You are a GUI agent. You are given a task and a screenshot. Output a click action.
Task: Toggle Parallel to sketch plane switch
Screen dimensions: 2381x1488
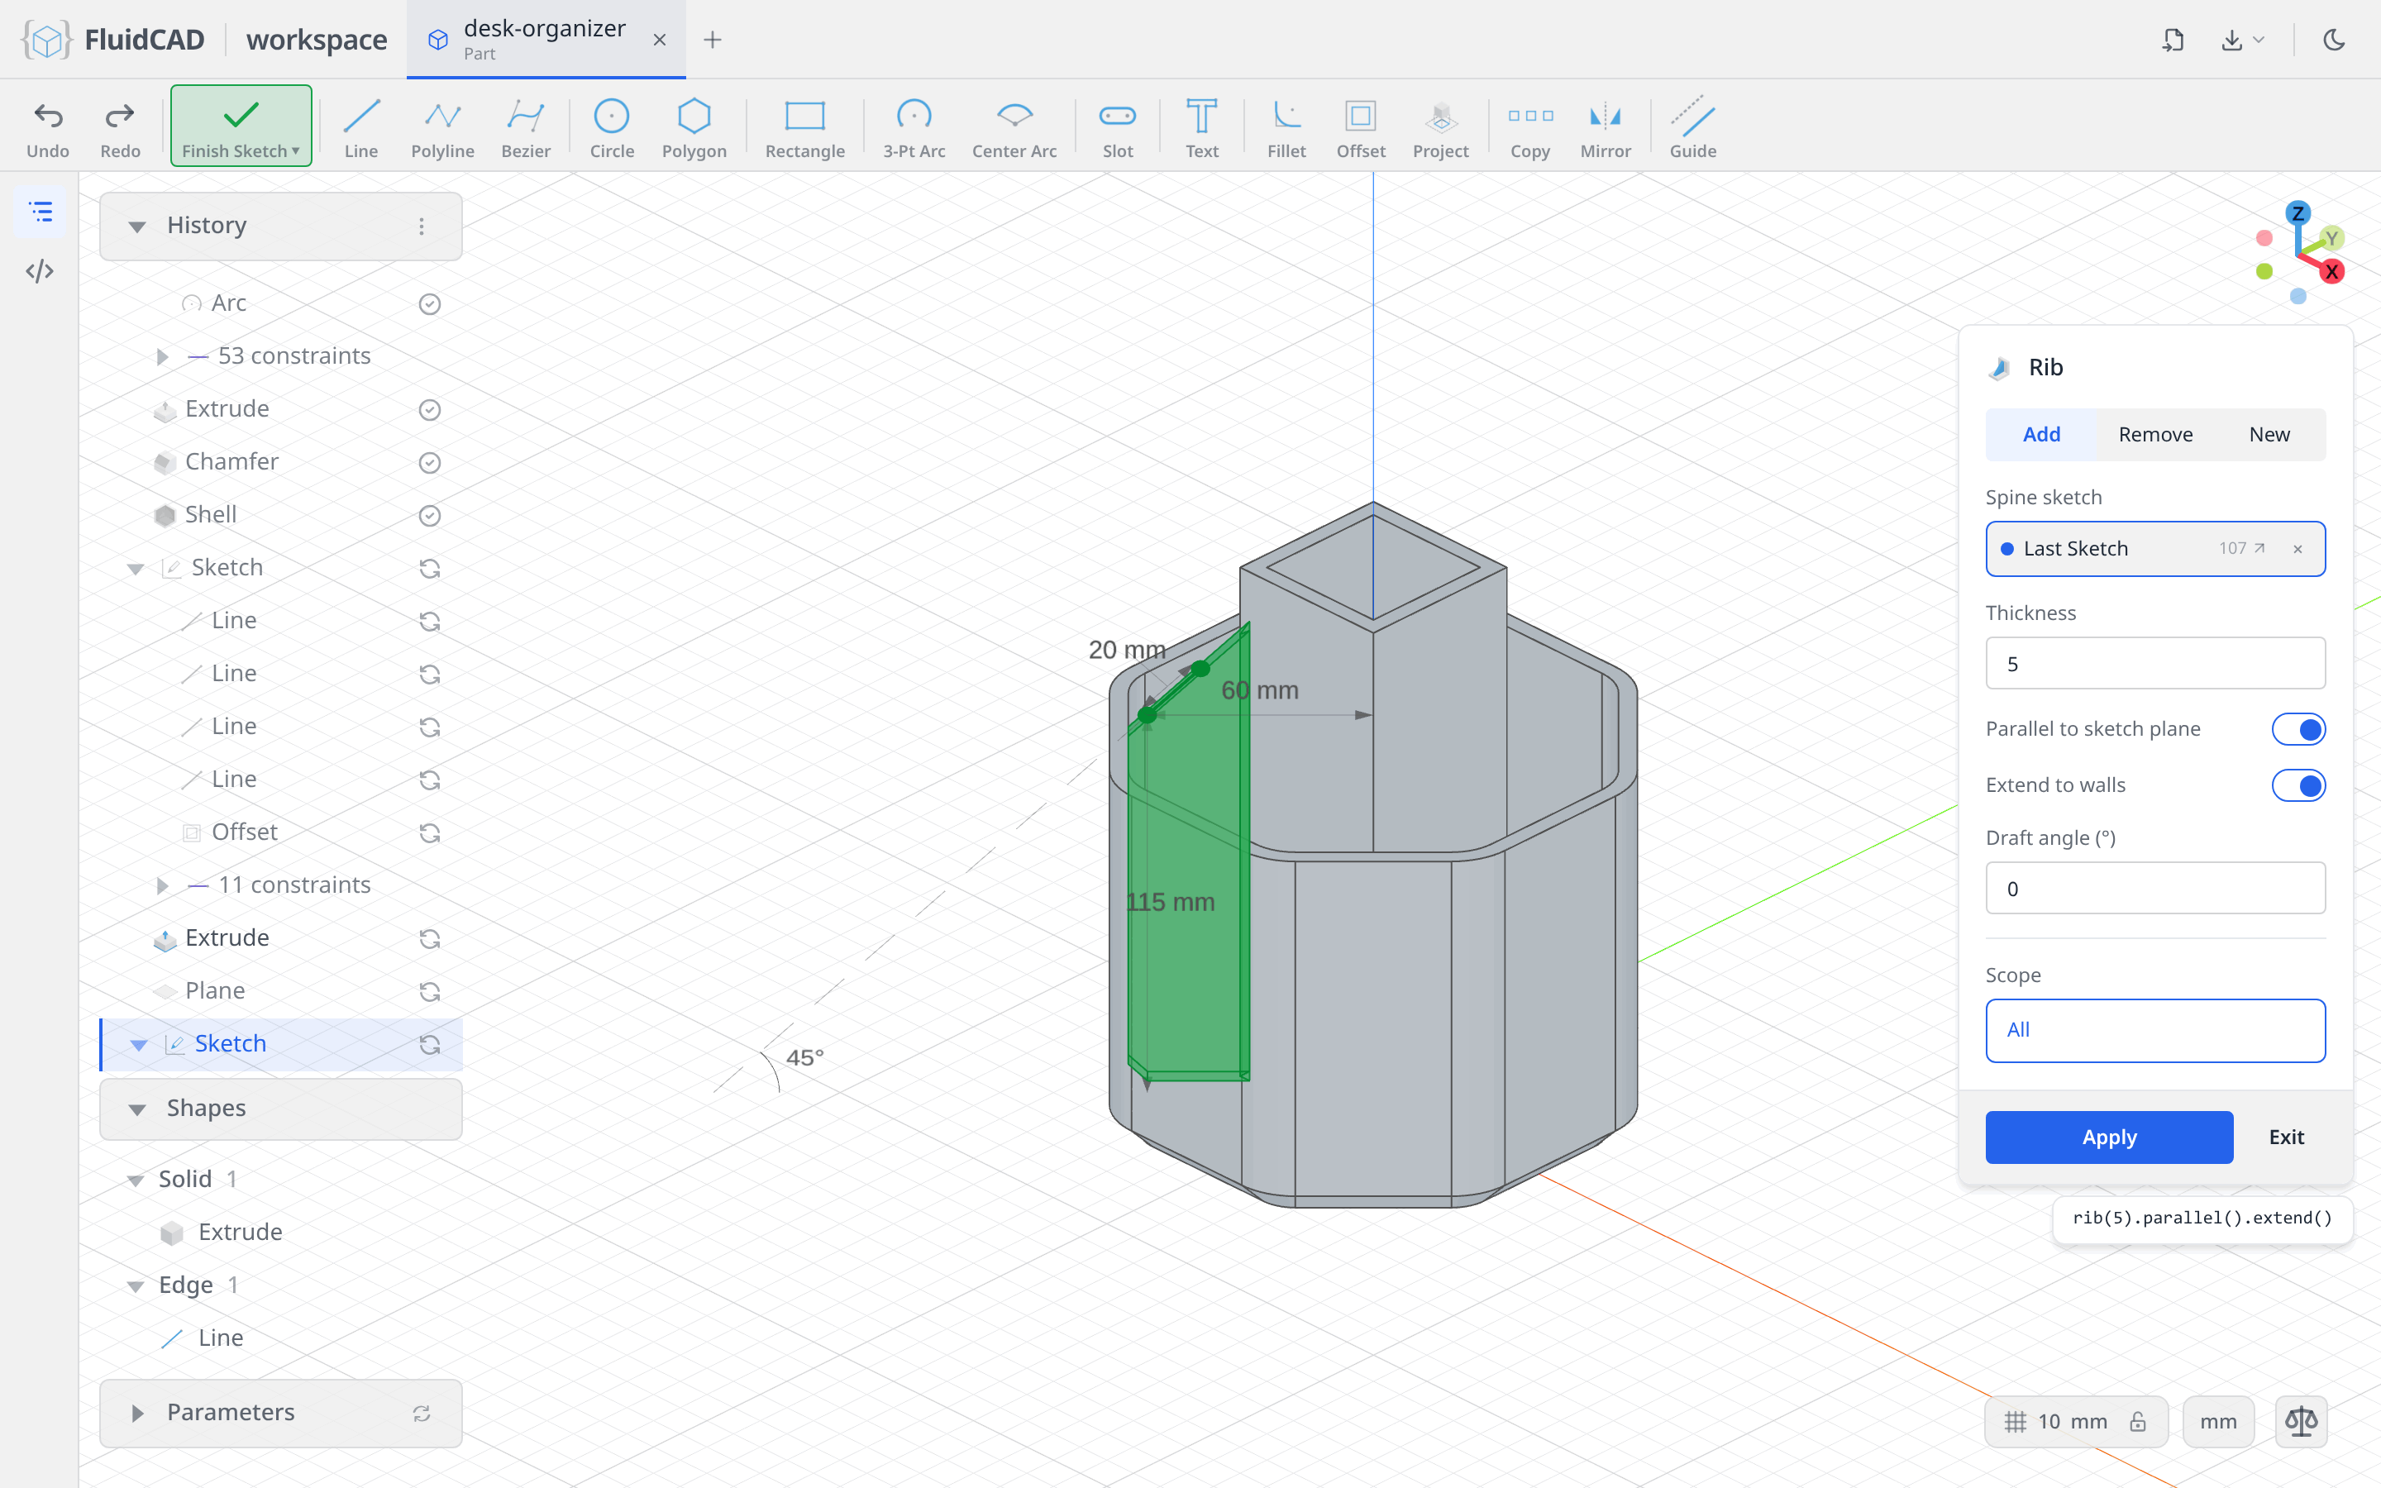(2298, 729)
